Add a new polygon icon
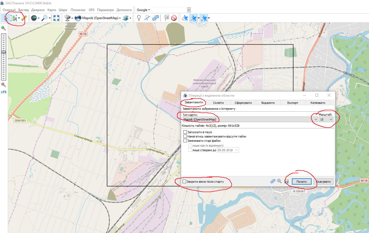Image resolution: width=369 pixels, height=233 pixels. coord(155,18)
